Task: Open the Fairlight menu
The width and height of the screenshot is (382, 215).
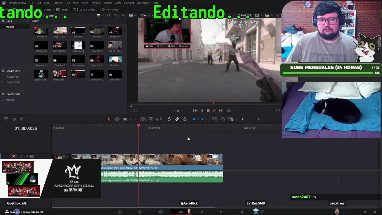Action: click(129, 3)
